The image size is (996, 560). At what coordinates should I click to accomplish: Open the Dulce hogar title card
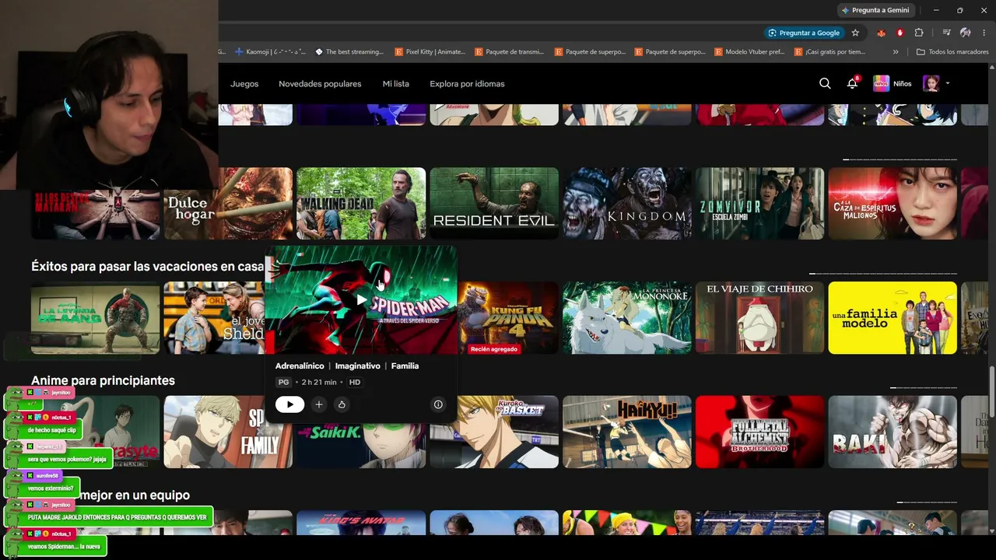(x=228, y=203)
